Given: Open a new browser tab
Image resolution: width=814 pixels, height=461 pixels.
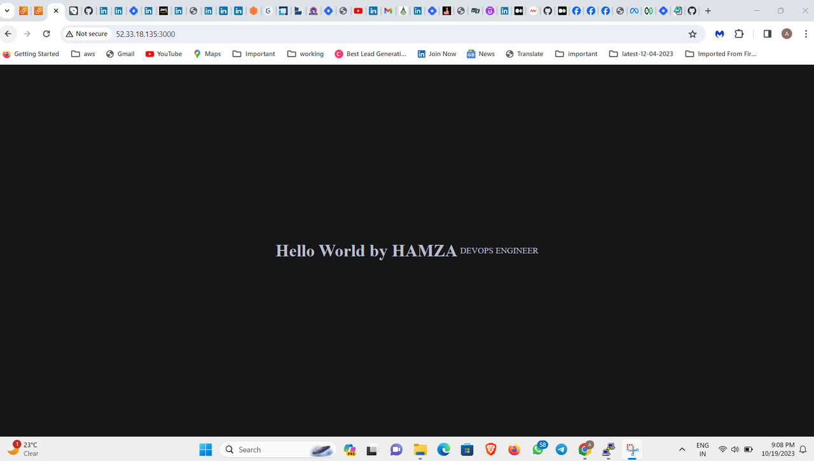Looking at the screenshot, I should click(708, 11).
